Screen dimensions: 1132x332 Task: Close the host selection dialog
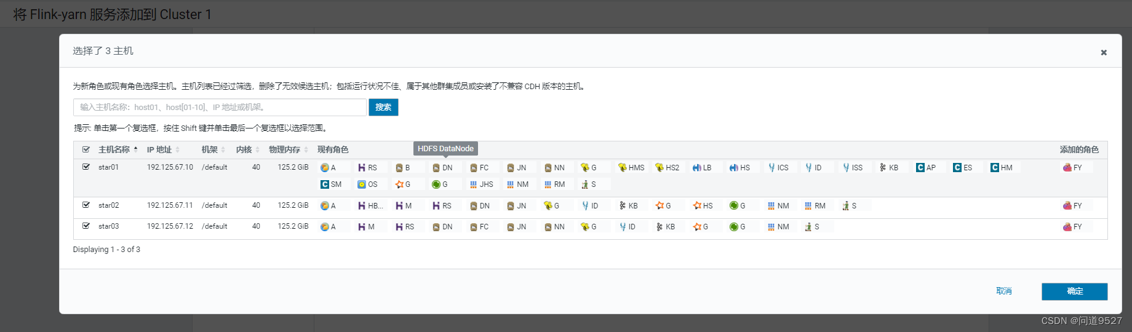point(1104,52)
